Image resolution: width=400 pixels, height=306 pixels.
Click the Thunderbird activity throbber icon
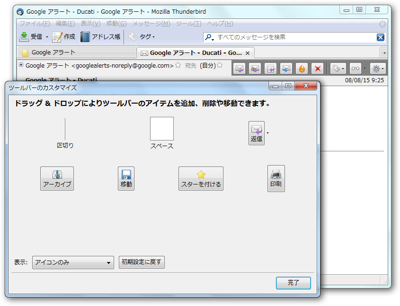(x=382, y=24)
